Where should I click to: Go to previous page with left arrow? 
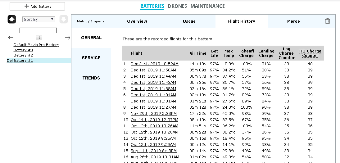(11, 38)
